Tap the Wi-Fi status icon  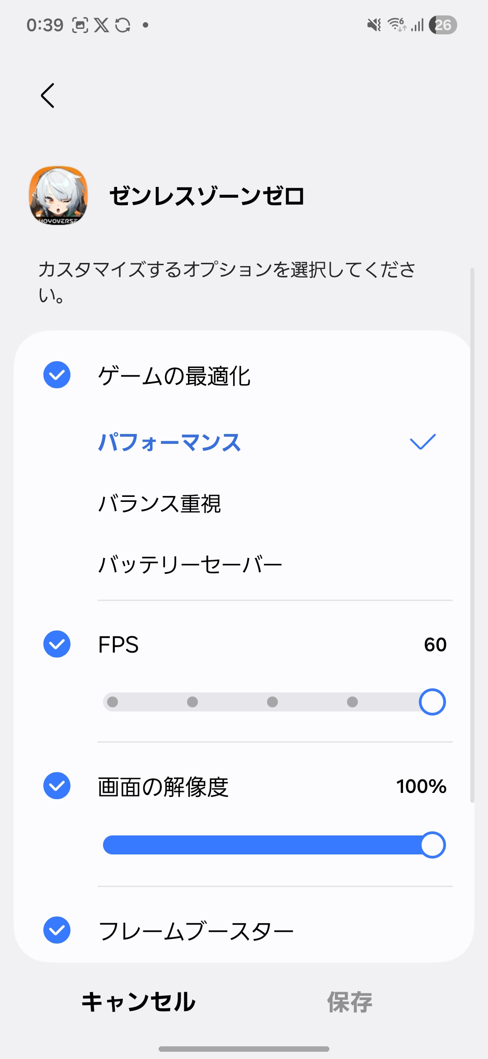coord(397,25)
